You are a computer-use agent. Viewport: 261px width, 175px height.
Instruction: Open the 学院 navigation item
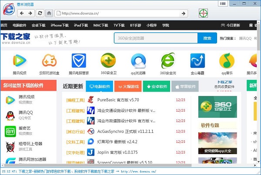pyautogui.click(x=166, y=25)
